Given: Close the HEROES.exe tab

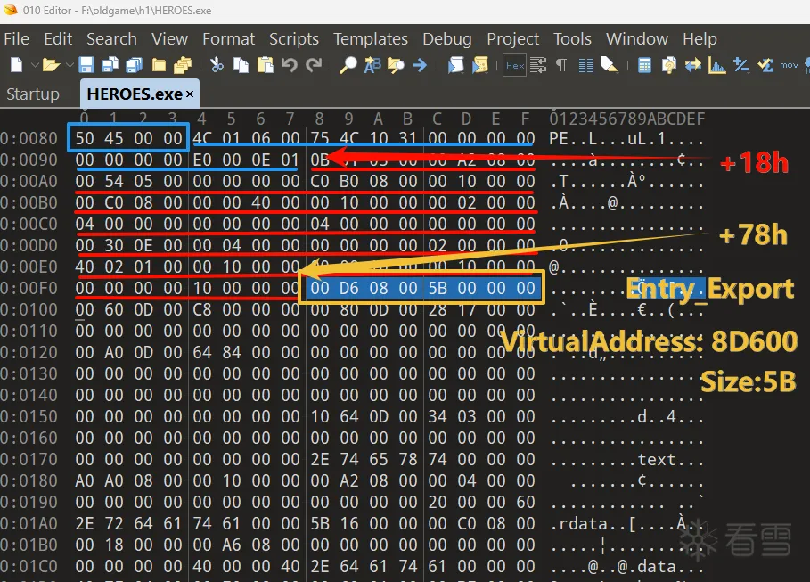Looking at the screenshot, I should (x=190, y=94).
